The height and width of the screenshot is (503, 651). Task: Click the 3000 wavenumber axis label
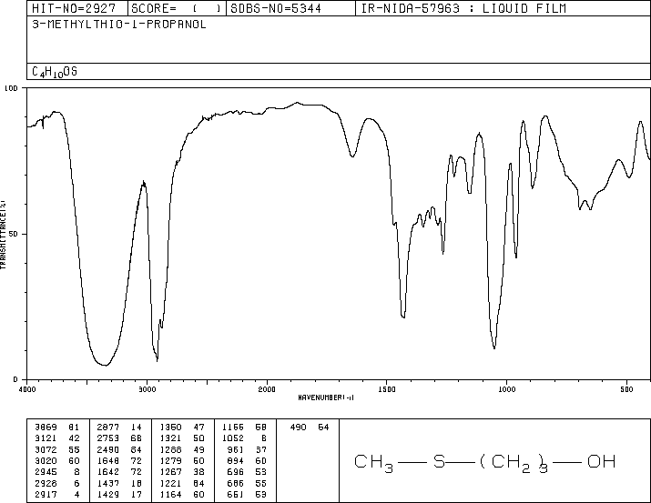pyautogui.click(x=147, y=389)
